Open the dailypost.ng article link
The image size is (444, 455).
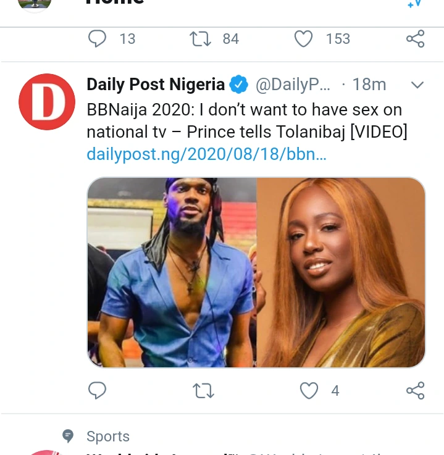click(206, 154)
